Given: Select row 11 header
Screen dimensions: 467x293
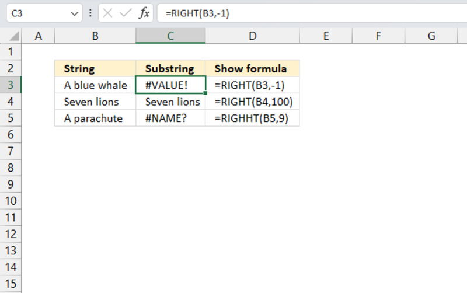Looking at the screenshot, I should coord(11,217).
